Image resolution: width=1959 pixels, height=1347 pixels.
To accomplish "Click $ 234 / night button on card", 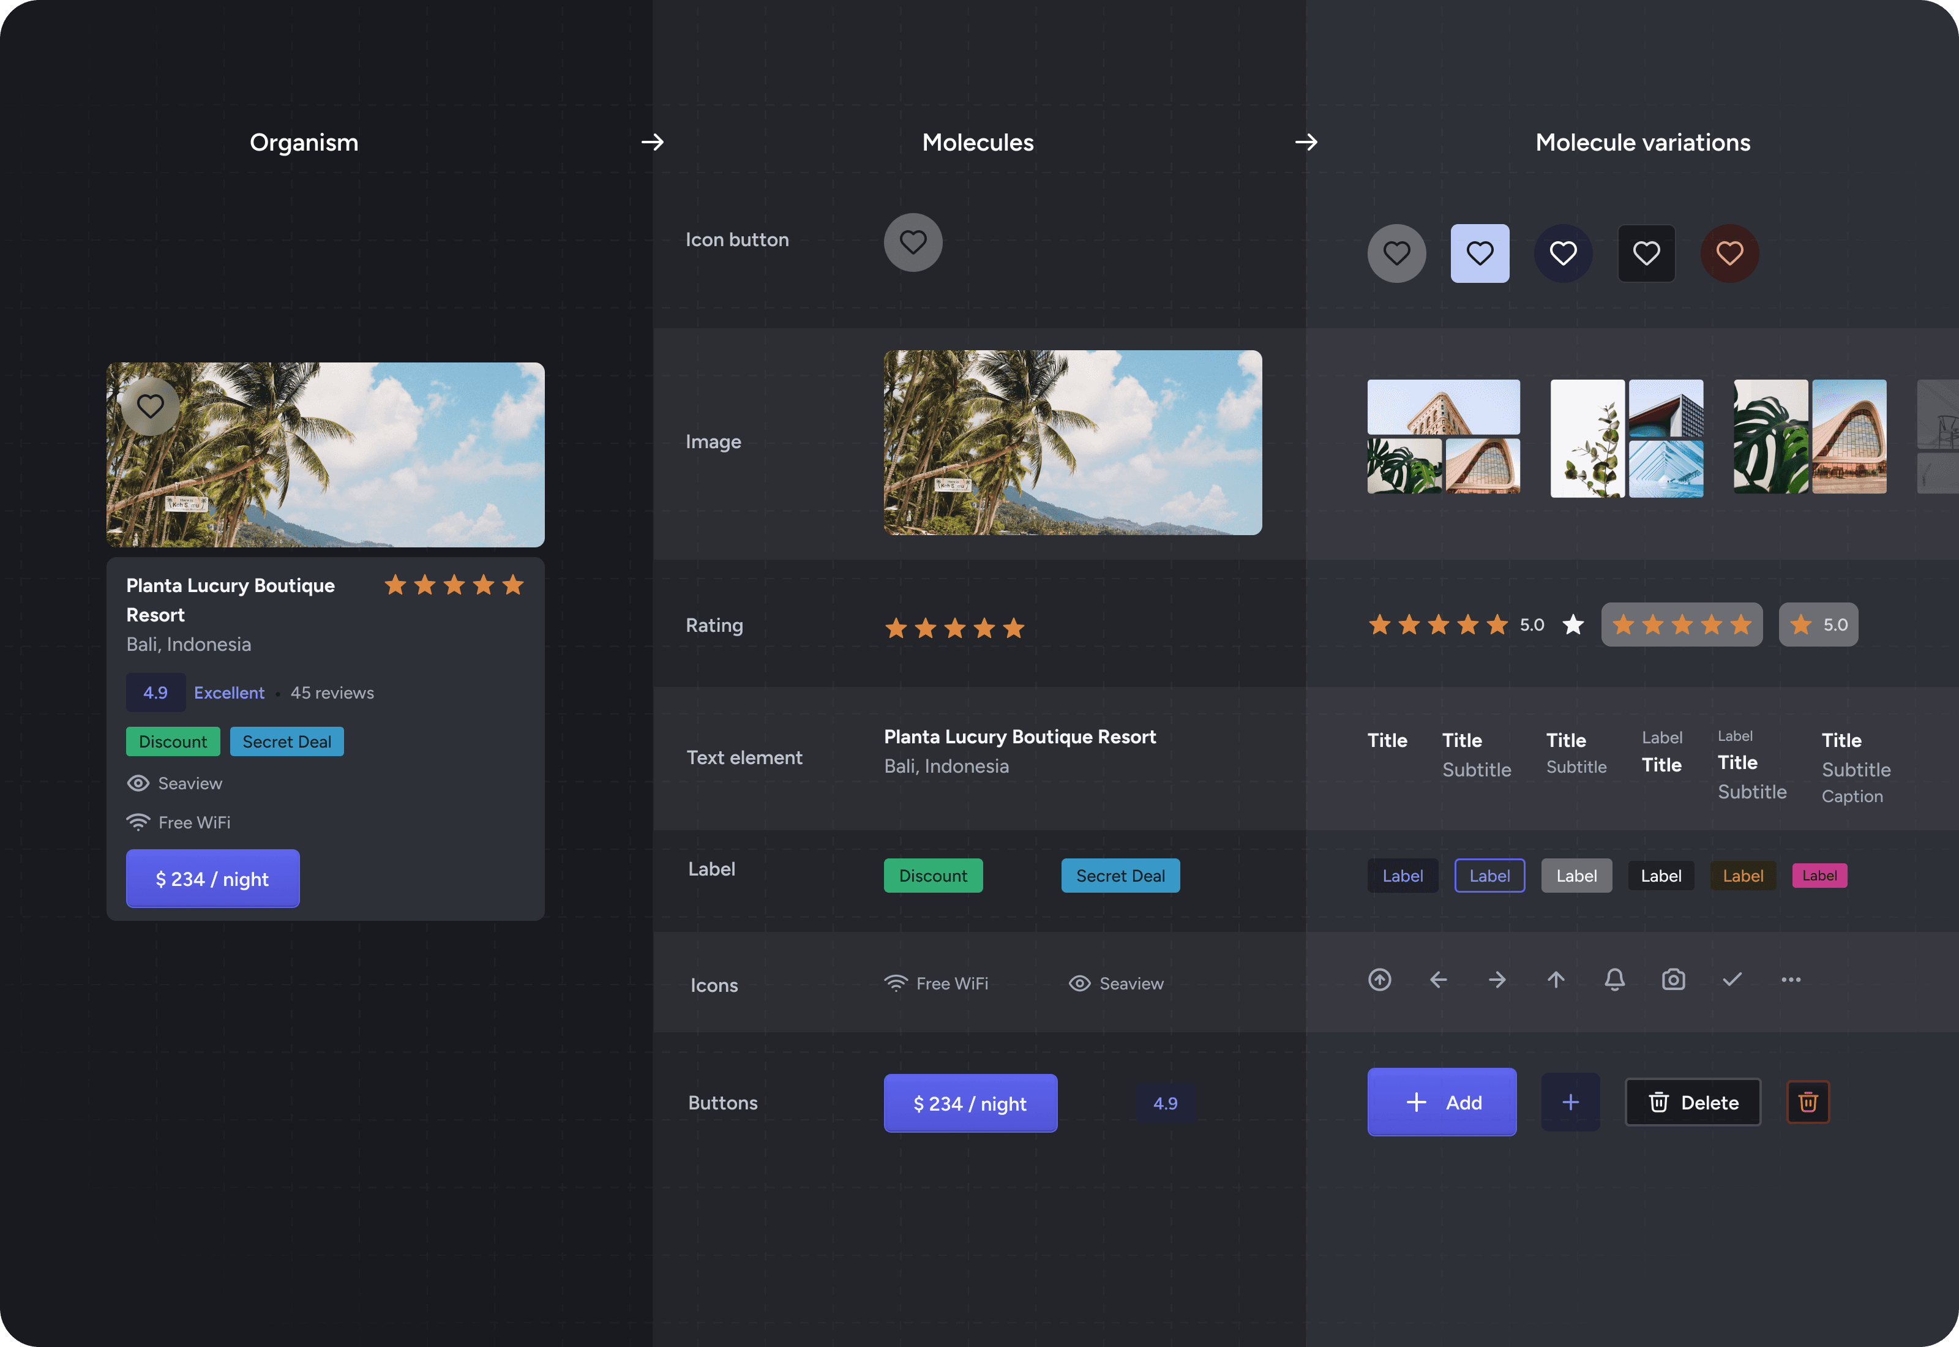I will click(212, 879).
